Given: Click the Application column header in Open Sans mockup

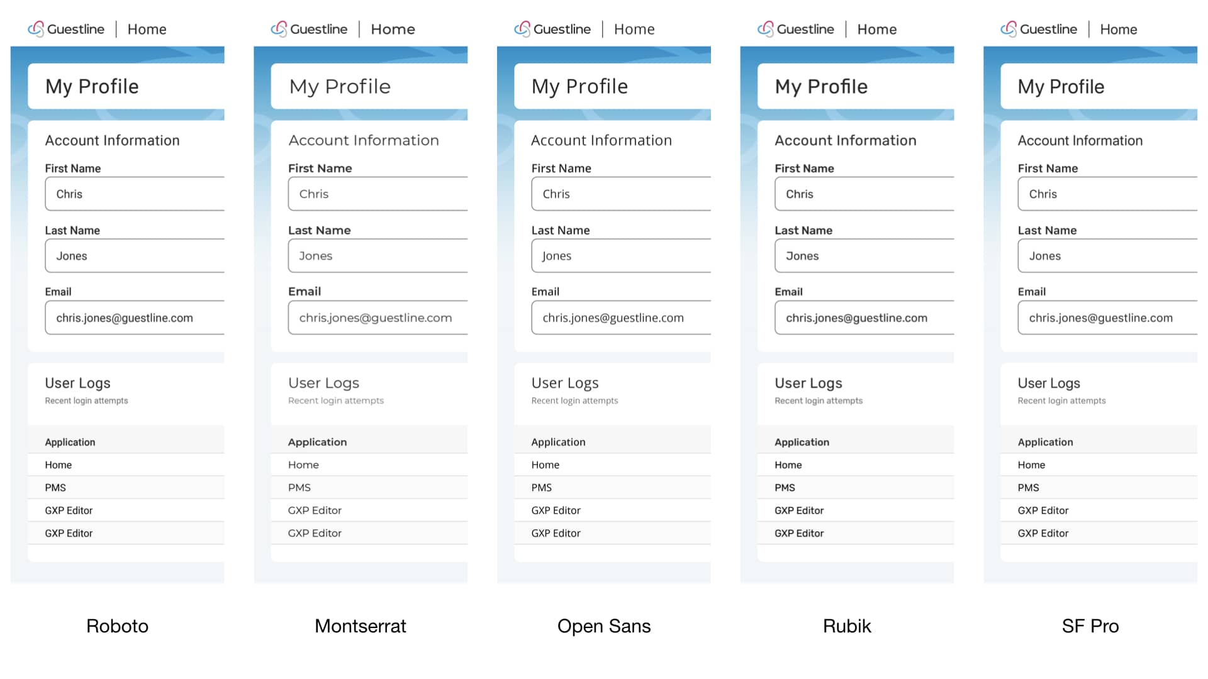Looking at the screenshot, I should click(558, 442).
